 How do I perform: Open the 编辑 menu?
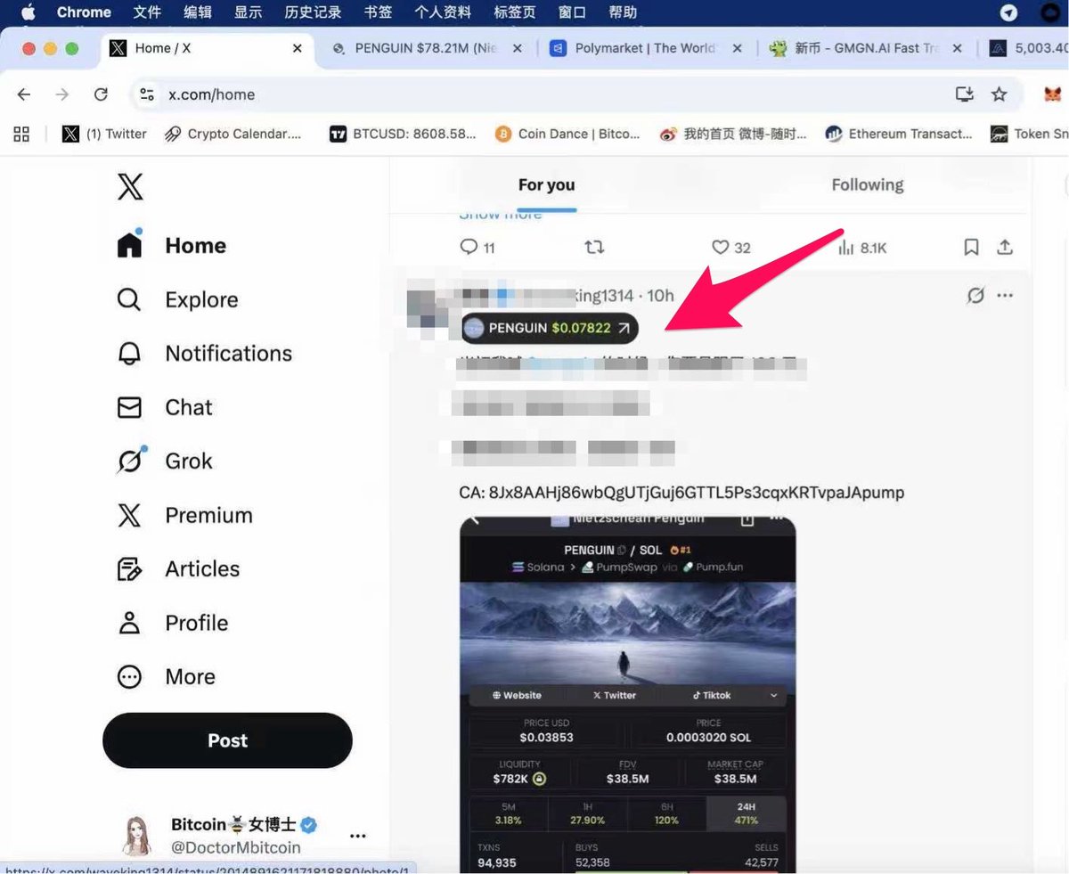[198, 12]
